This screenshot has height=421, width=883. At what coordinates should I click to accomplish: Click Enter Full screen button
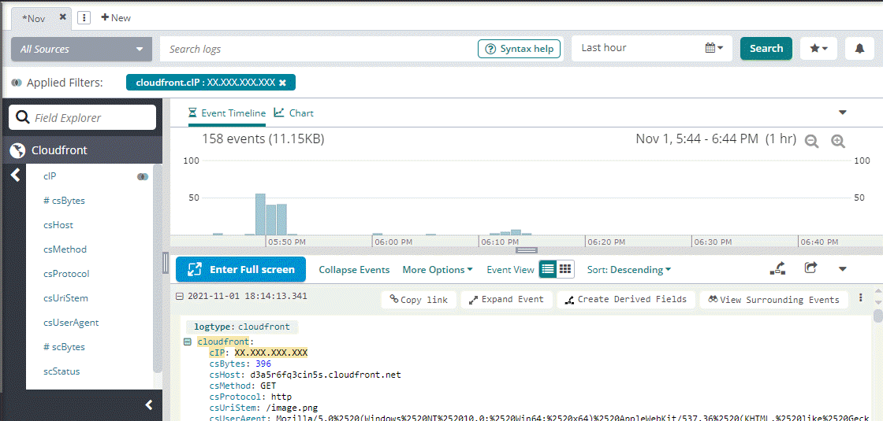(x=240, y=269)
